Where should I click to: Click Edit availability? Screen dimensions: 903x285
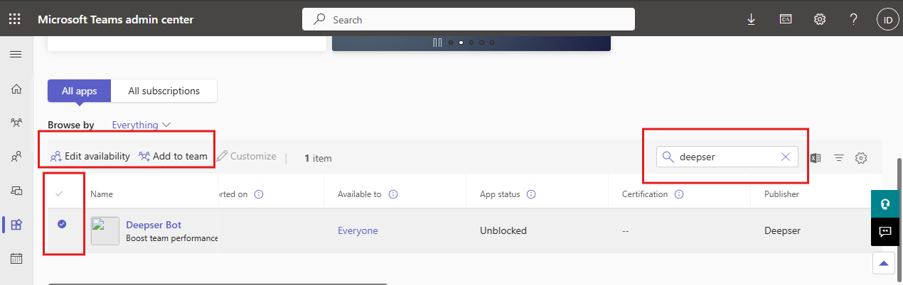pyautogui.click(x=90, y=156)
